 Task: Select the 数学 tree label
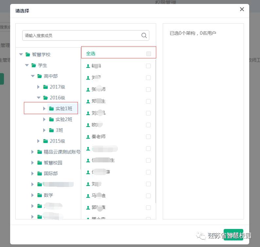tap(48, 195)
